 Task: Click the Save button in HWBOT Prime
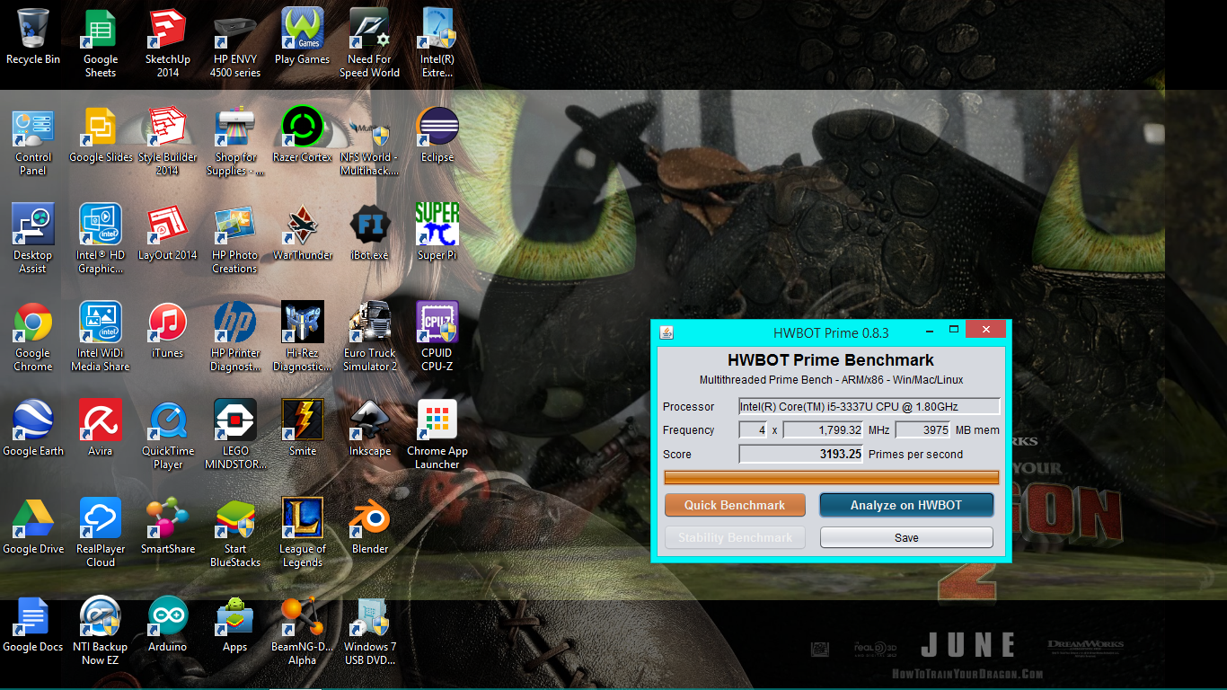(906, 537)
